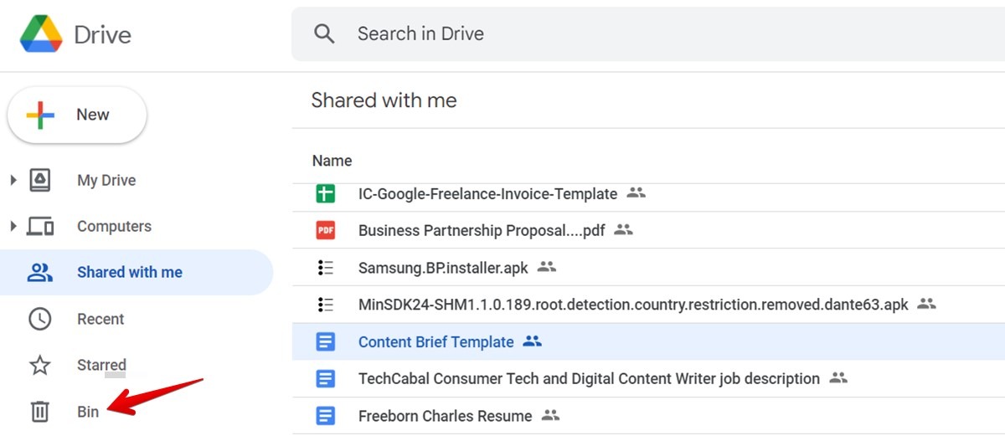This screenshot has height=441, width=1005.
Task: Click shared icon beside Freeborn Charles Resume
Action: 550,414
